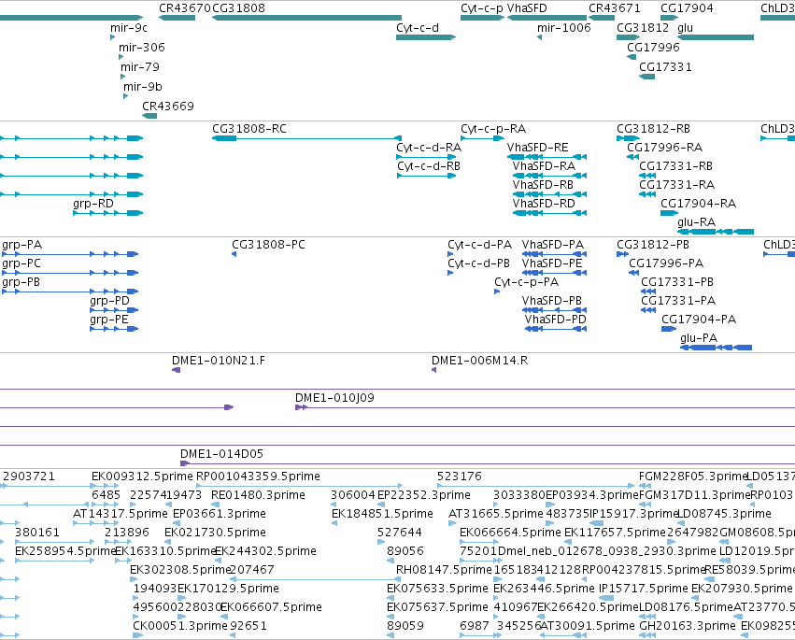Select the Cyt-c-p gene label
795x640 pixels.
482,8
